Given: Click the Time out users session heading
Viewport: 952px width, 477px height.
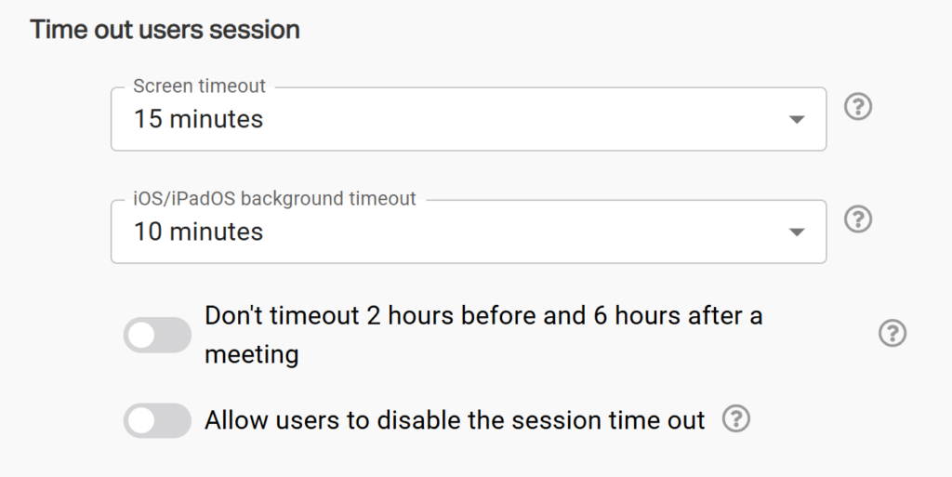Looking at the screenshot, I should click(165, 30).
